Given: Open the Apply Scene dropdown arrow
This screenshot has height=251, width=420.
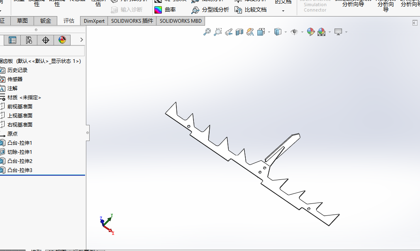Looking at the screenshot, I should (330, 32).
